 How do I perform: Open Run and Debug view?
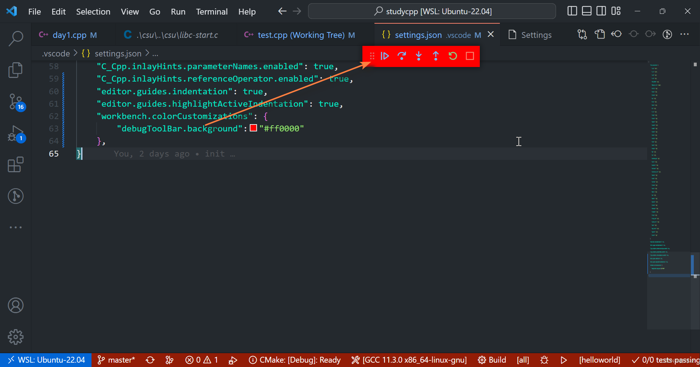tap(16, 133)
